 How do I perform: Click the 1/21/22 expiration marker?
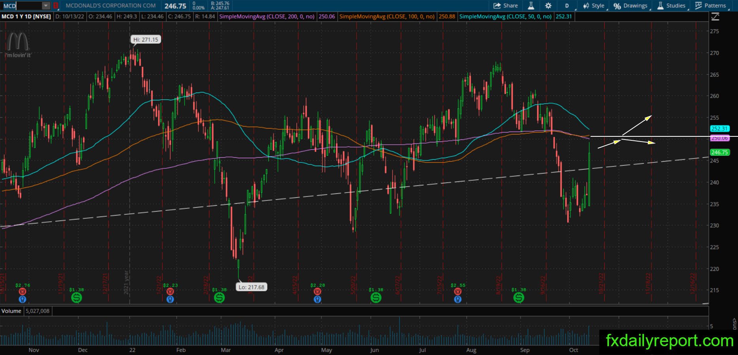coord(159,285)
